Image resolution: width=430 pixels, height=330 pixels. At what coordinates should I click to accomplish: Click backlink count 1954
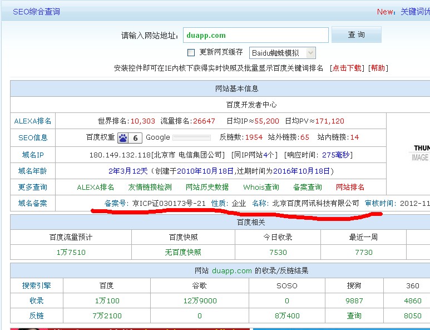point(254,137)
